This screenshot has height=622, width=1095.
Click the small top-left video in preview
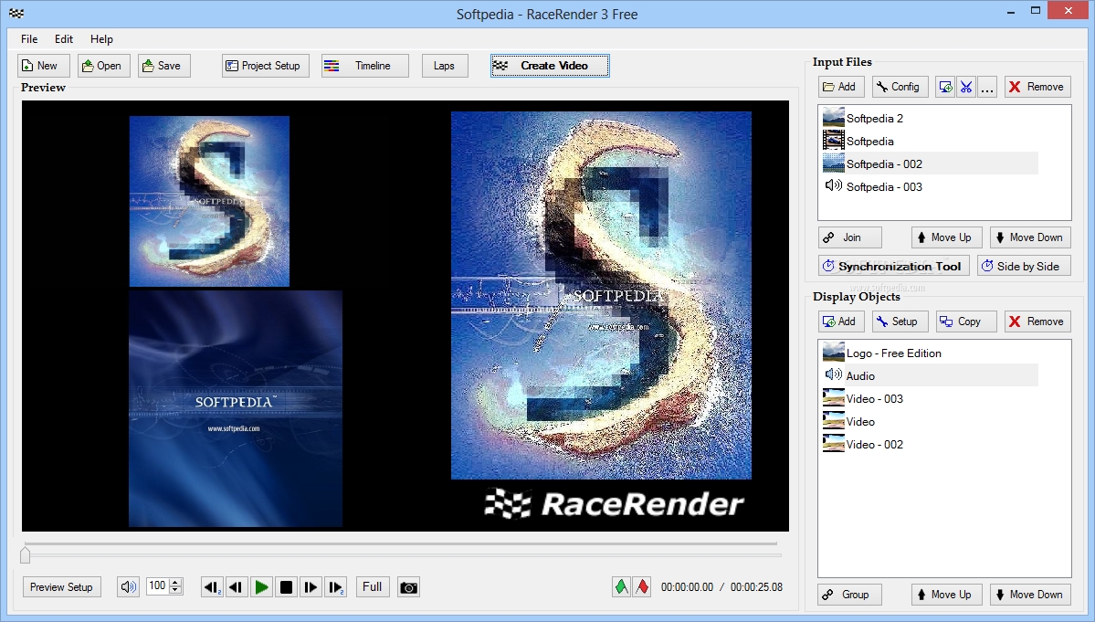pyautogui.click(x=209, y=201)
